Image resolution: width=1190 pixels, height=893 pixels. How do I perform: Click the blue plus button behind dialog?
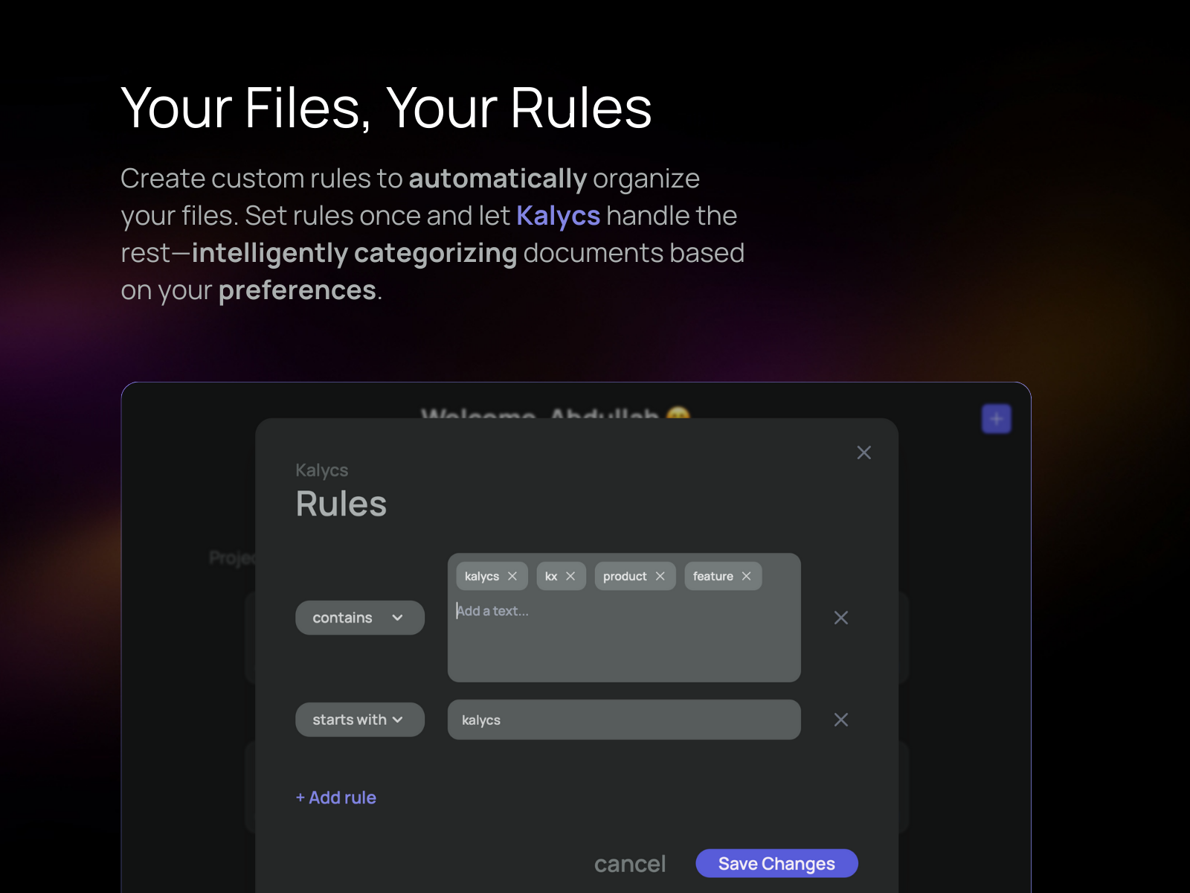point(997,419)
